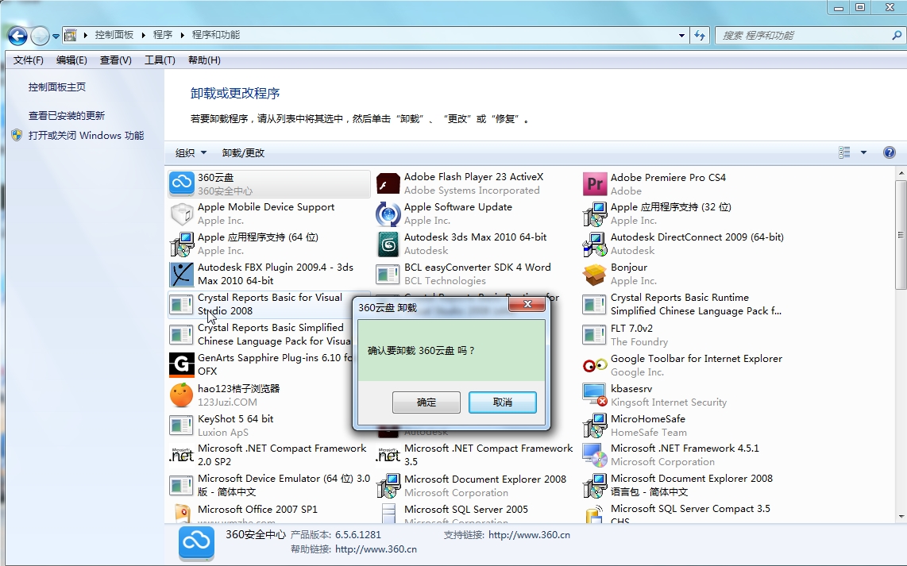The width and height of the screenshot is (907, 566).
Task: Close the 360云盘 卸载 dialog
Action: 527,304
